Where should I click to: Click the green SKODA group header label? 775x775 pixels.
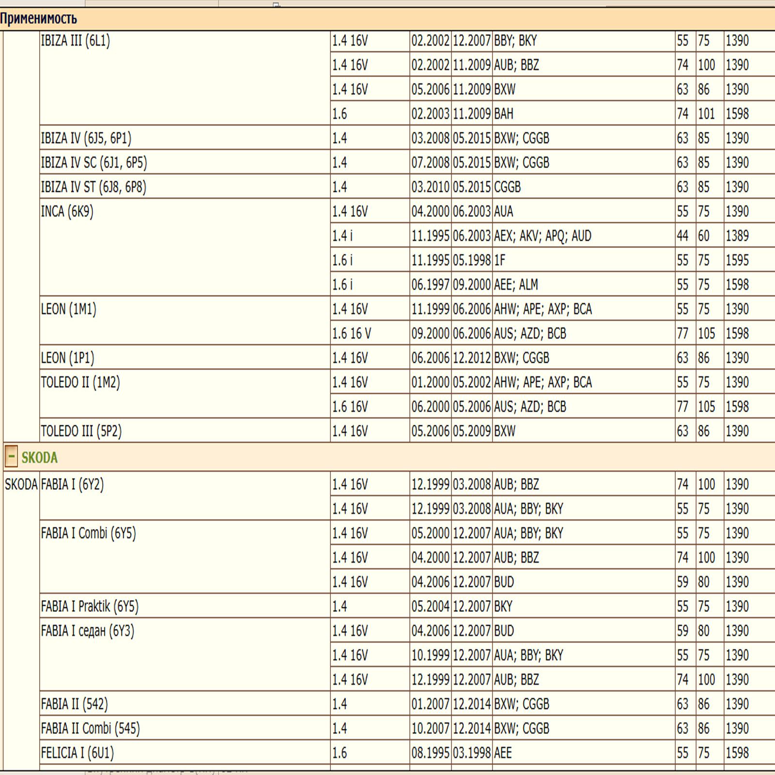(39, 457)
